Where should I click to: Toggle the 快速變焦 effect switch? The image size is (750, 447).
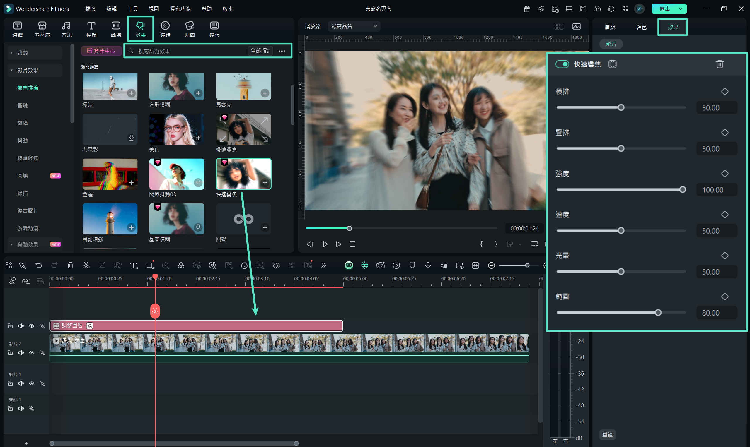(x=562, y=64)
